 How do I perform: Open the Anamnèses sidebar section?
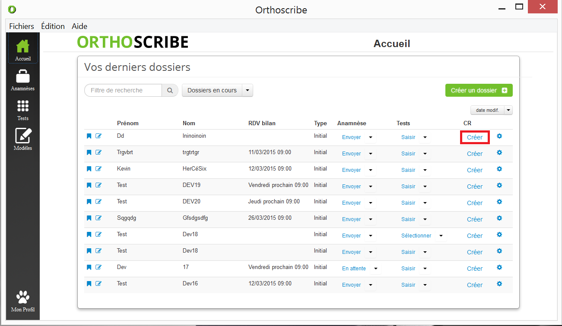(x=22, y=80)
